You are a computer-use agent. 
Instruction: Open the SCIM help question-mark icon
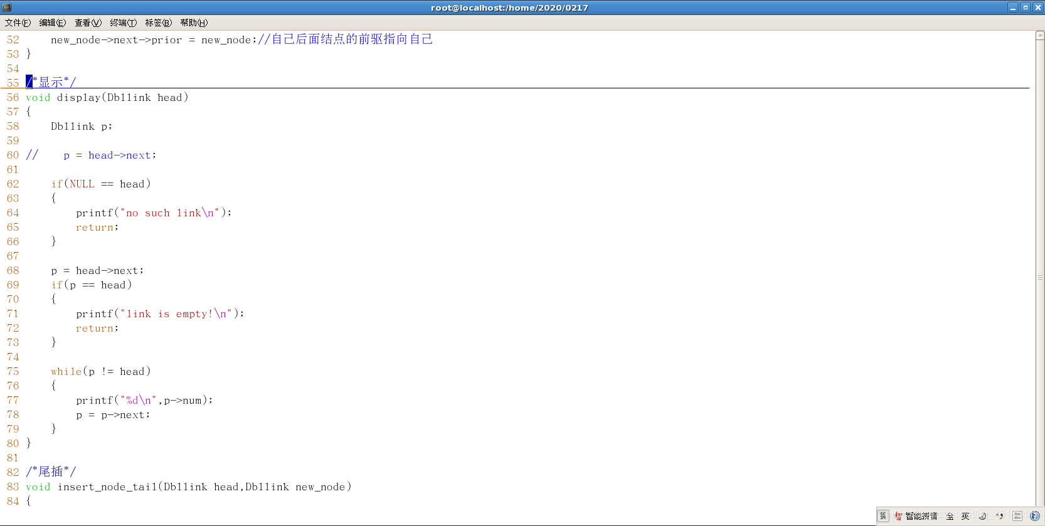(1035, 516)
